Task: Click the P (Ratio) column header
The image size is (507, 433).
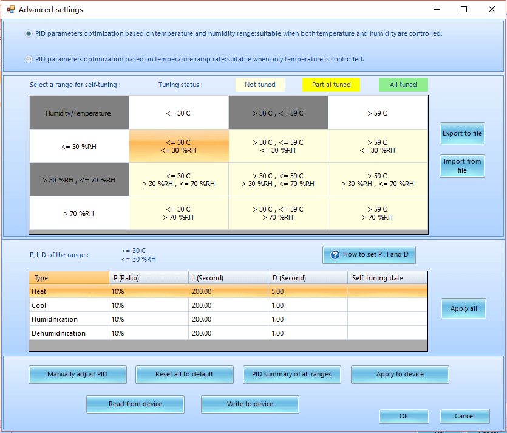Action: tap(148, 278)
